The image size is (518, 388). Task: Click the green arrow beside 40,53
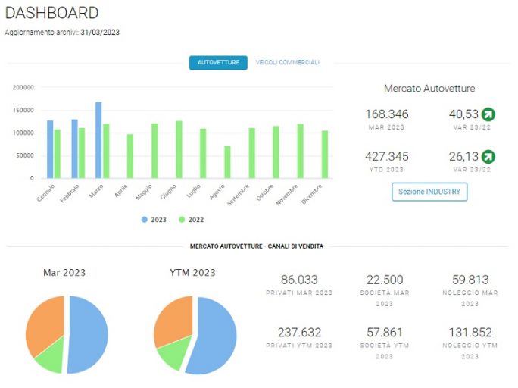[x=488, y=114]
